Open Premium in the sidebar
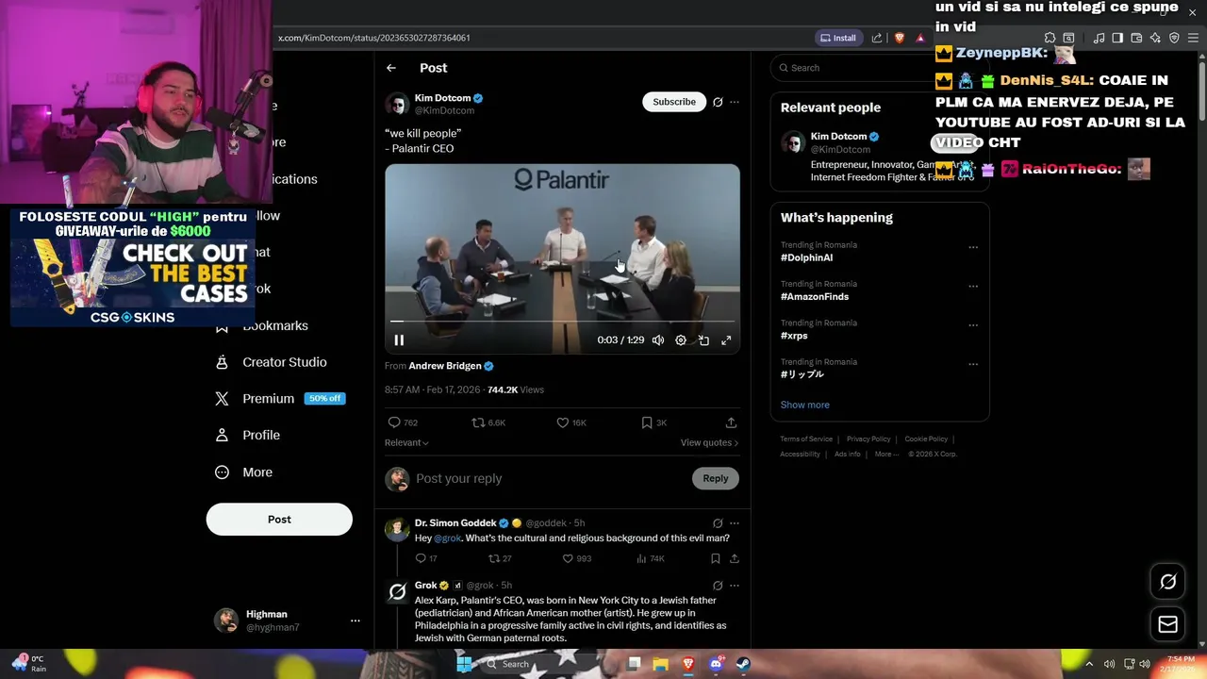Screen dimensions: 1207x679 [280, 399]
